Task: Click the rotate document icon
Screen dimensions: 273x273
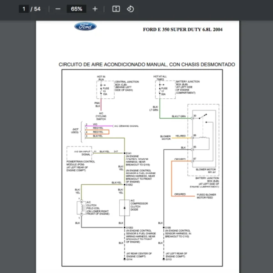Action: [x=131, y=9]
